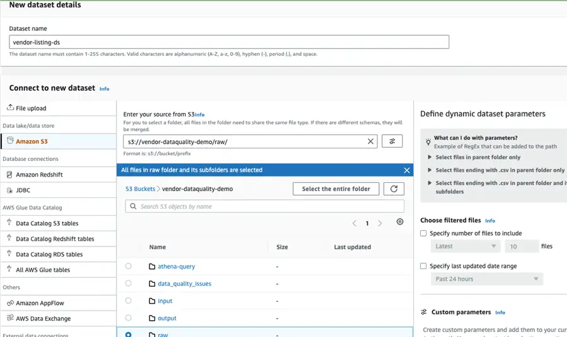
Task: Select the athena-query folder radio button
Action: point(129,266)
